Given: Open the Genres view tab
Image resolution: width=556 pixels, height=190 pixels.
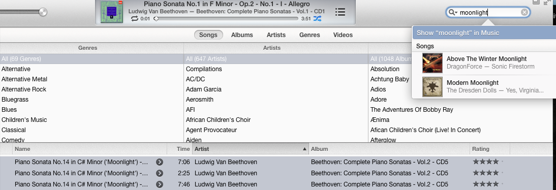Looking at the screenshot, I should (x=310, y=35).
